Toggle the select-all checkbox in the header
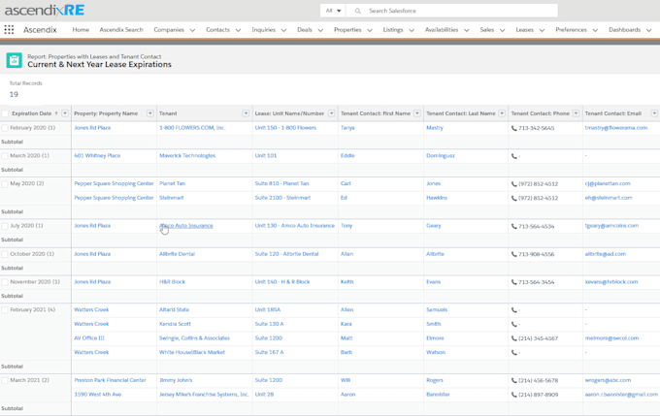The width and height of the screenshot is (660, 416). [x=5, y=113]
